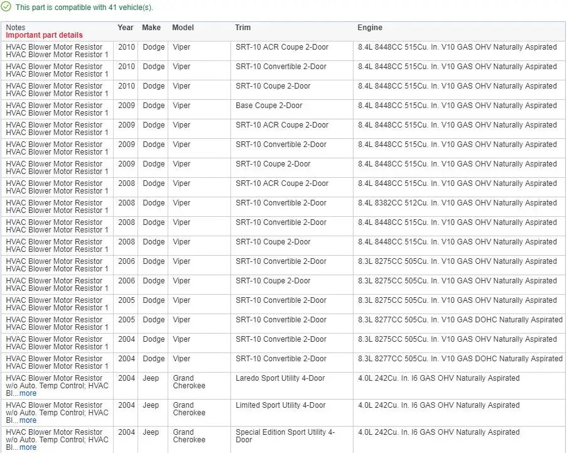
Task: Click the Notes column header
Action: click(x=16, y=28)
